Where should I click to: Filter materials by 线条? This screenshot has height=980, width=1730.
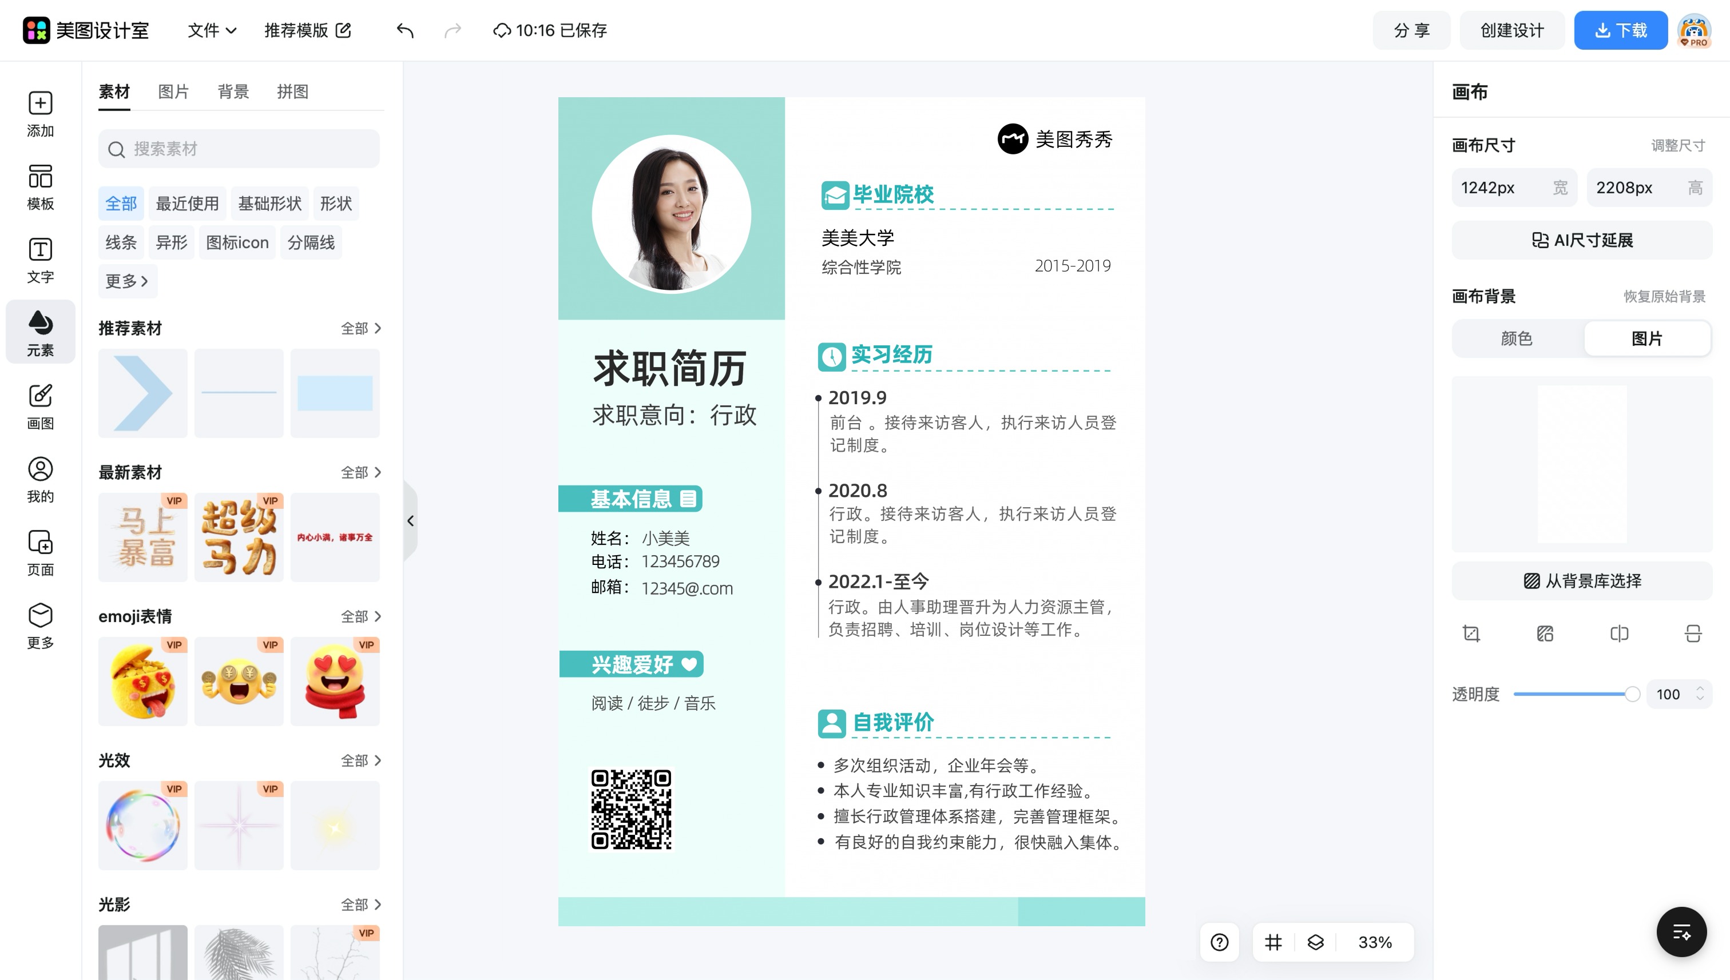121,242
